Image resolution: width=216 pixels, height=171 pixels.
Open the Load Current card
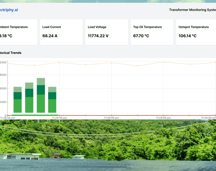point(61,32)
